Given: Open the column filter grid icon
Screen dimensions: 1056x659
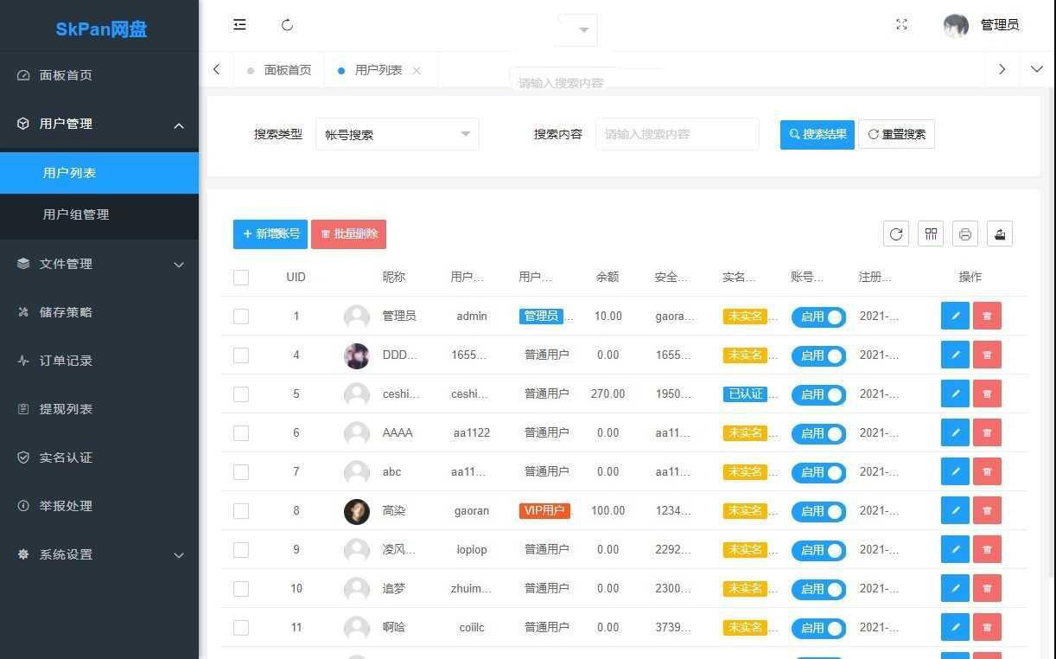Looking at the screenshot, I should click(931, 234).
